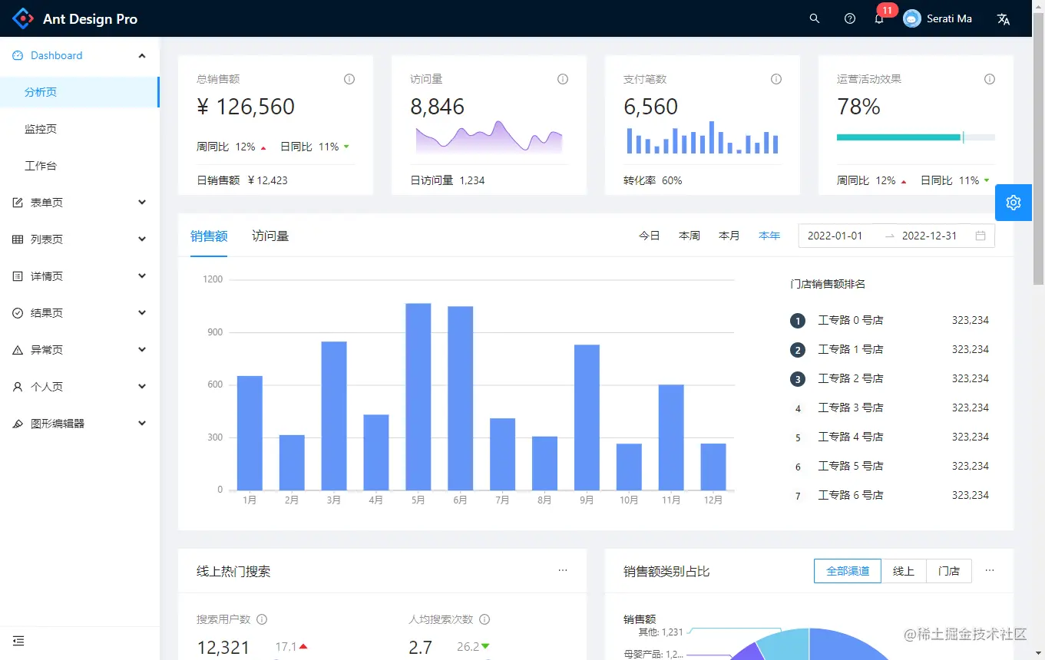Select the 线上 channel option
Viewport: 1045px width, 660px height.
[904, 571]
